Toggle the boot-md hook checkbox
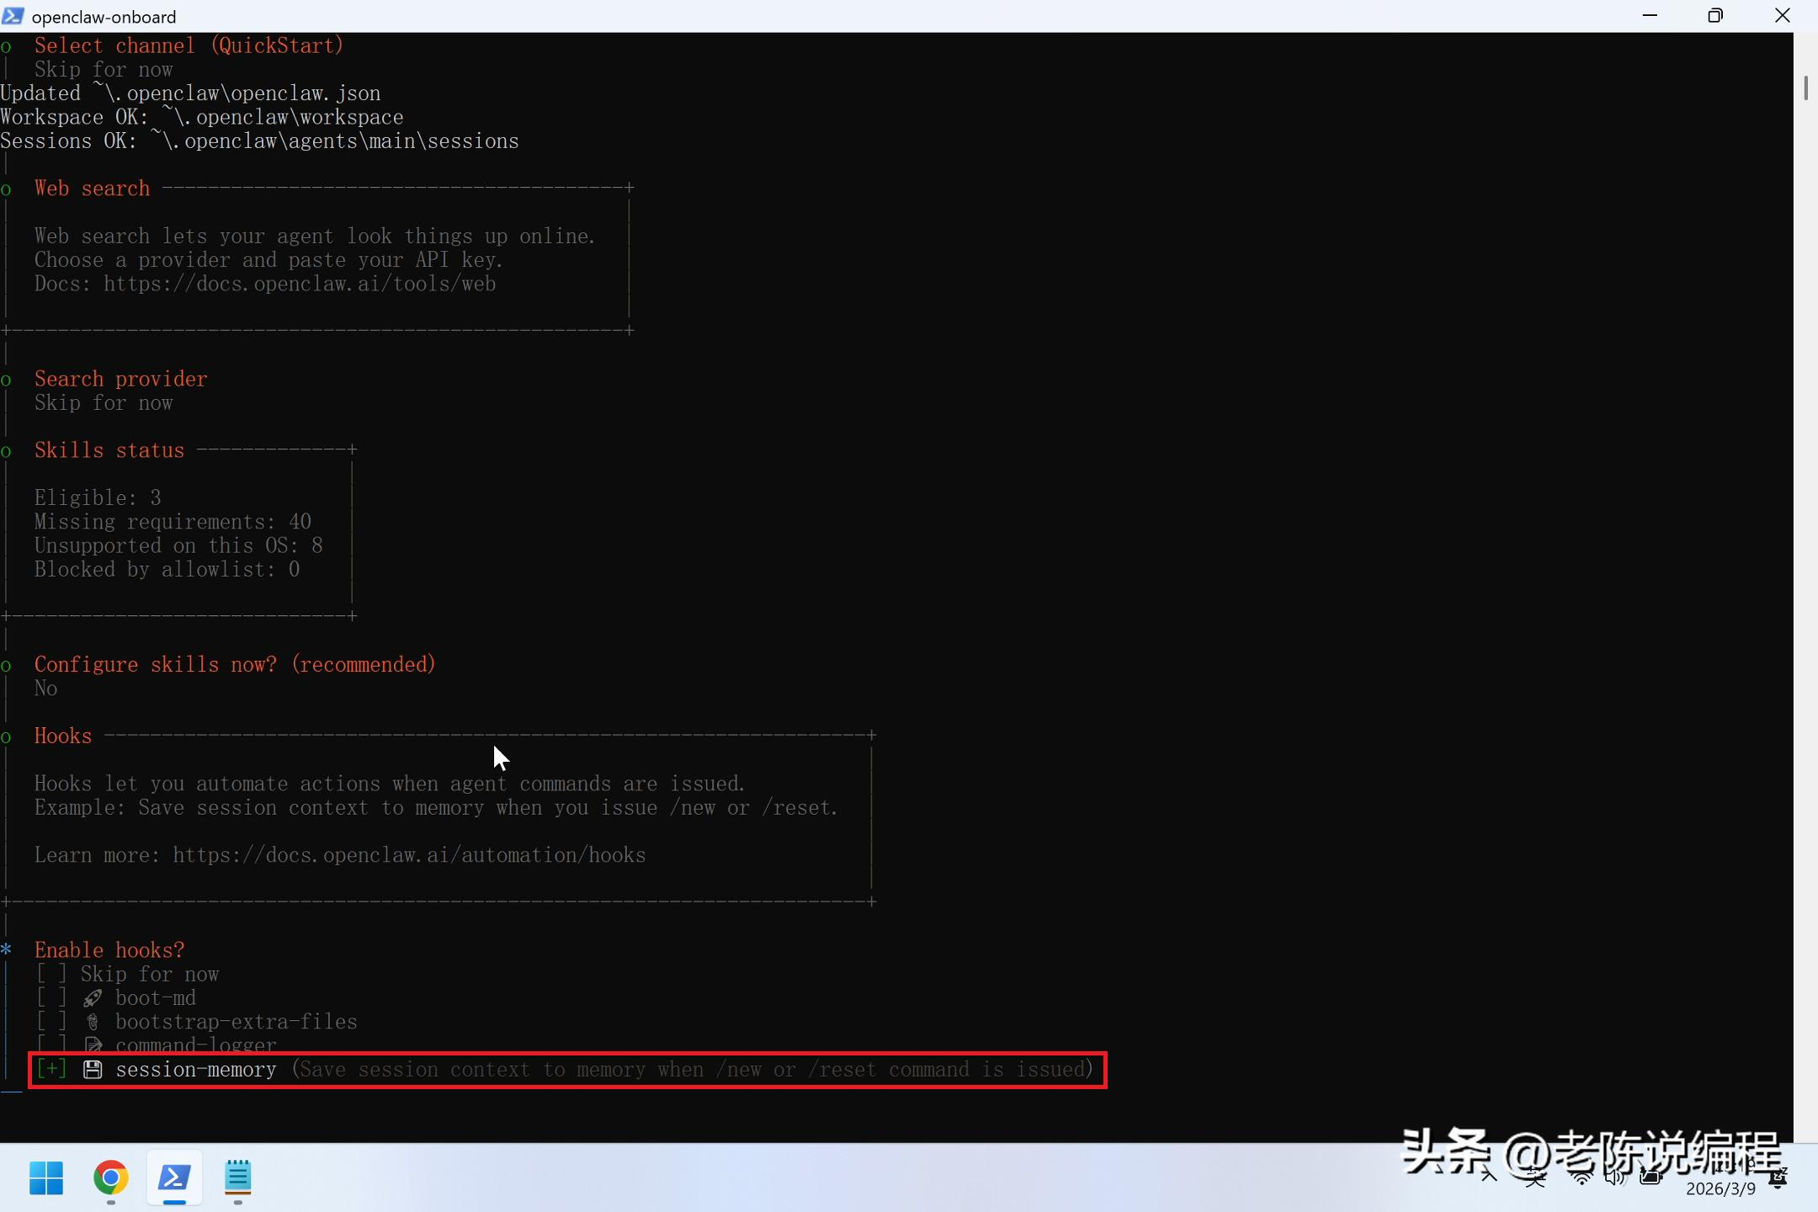Screen dimensions: 1818x1212 [51, 998]
